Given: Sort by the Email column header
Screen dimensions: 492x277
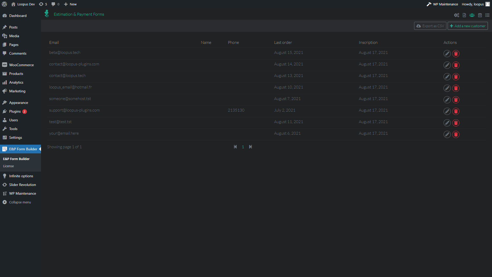Looking at the screenshot, I should pyautogui.click(x=54, y=43).
